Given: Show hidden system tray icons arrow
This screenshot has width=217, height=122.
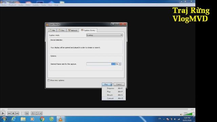Looking at the screenshot, I should (164, 119).
